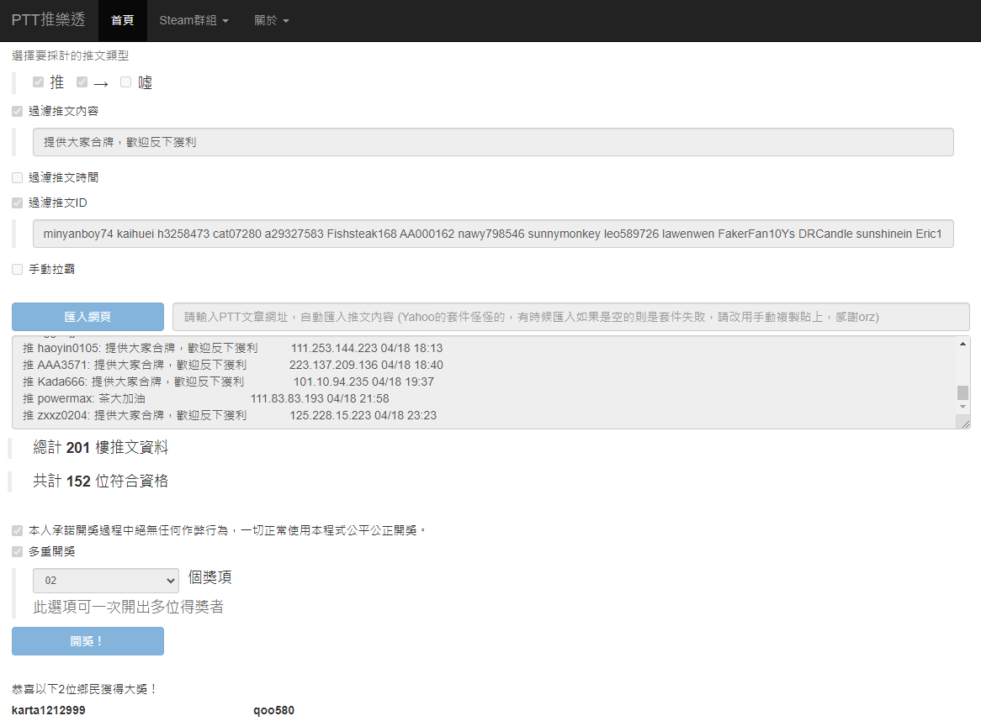Image resolution: width=981 pixels, height=721 pixels.
Task: Expand the Steam群組 dropdown menu
Action: click(194, 21)
